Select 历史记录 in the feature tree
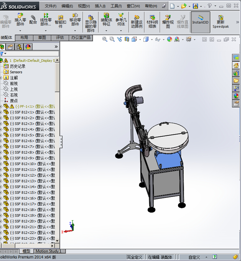Image resolution: width=241 pixels, height=261 pixels. click(18, 66)
